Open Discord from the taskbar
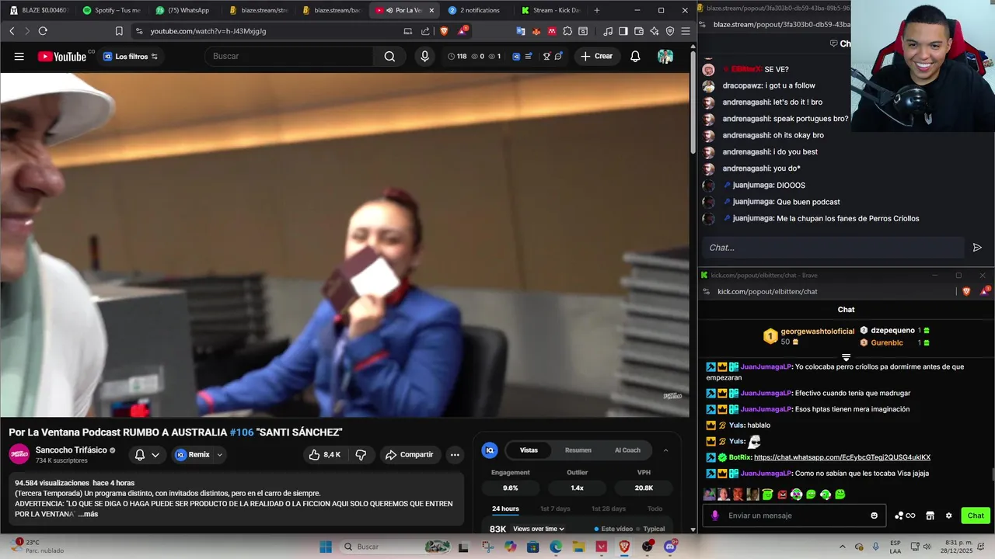 tap(670, 547)
